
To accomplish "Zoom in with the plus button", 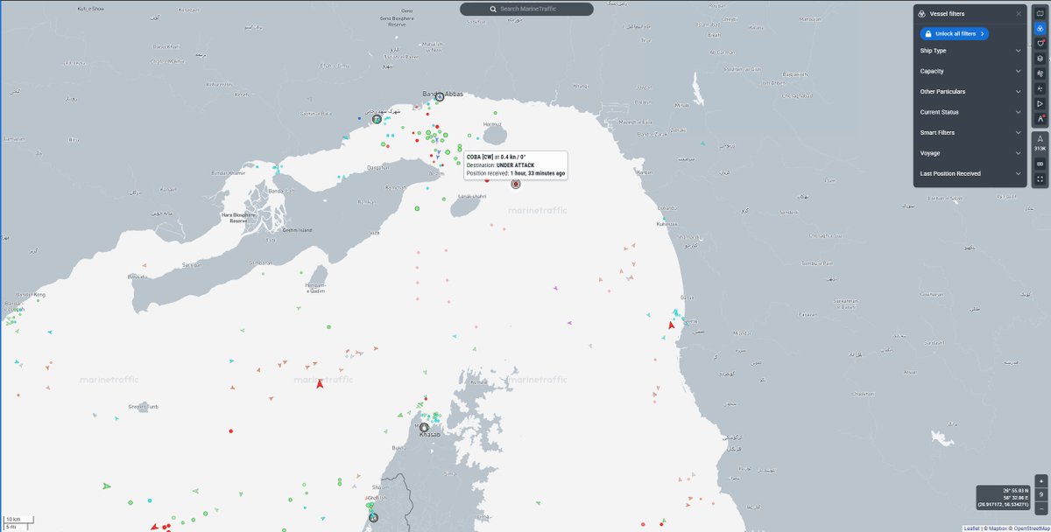I will click(1040, 481).
